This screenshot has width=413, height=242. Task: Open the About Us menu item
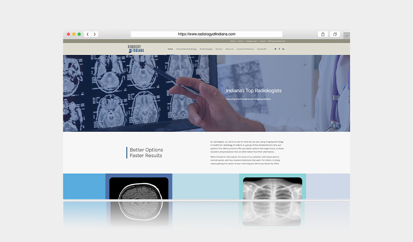point(229,49)
